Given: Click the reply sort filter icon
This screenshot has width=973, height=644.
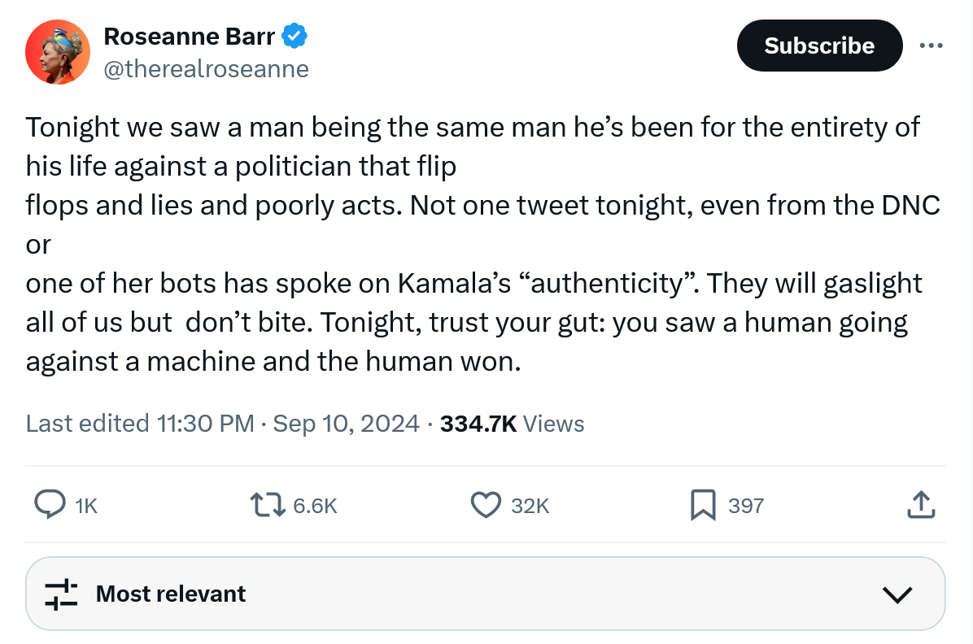Looking at the screenshot, I should coord(61,594).
